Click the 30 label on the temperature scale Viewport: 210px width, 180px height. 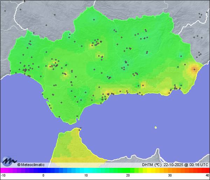pyautogui.click(x=170, y=175)
